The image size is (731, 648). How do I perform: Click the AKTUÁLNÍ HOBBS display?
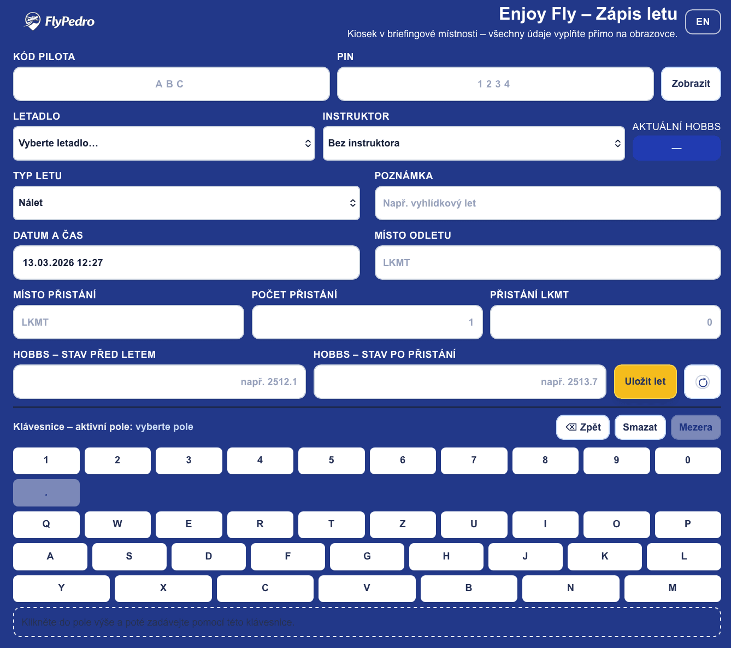pyautogui.click(x=676, y=148)
